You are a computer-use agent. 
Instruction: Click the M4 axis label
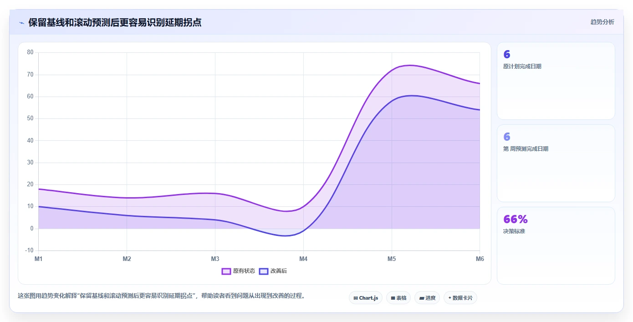pos(303,259)
